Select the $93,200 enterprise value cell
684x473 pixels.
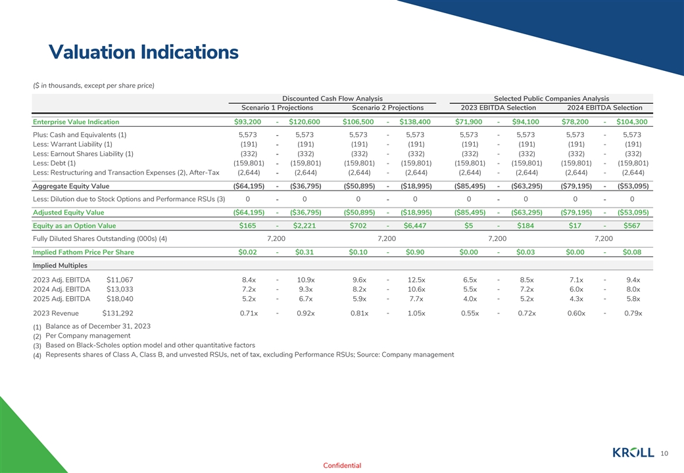point(247,122)
